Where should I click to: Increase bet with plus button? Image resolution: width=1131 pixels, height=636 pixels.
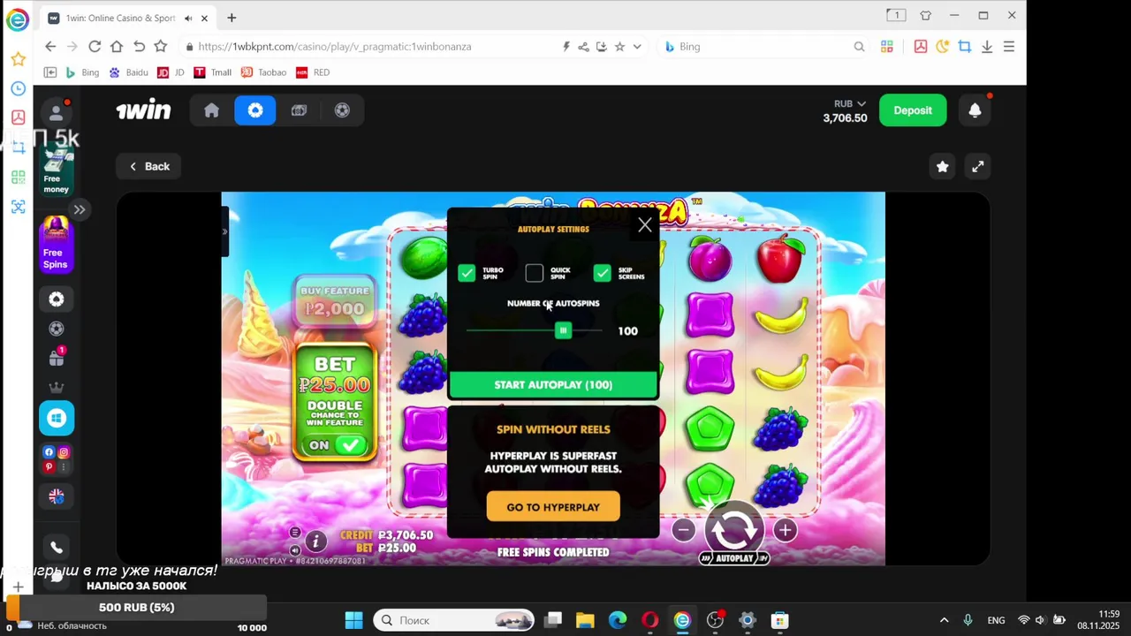785,530
